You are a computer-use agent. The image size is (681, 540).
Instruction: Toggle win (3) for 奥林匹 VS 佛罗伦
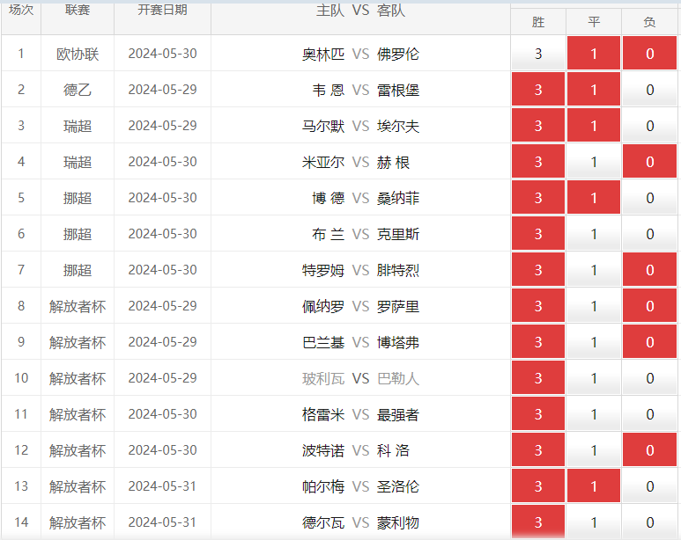pos(538,54)
